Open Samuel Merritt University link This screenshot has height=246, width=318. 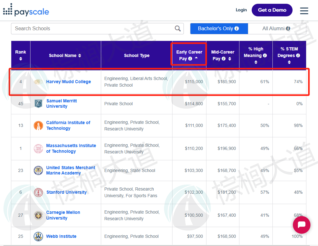(x=62, y=104)
